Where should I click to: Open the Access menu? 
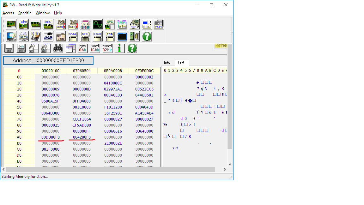coord(8,13)
